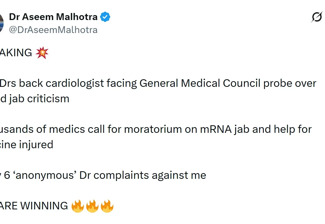
Task: Click the "ARE WINNING" text
Action: pyautogui.click(x=34, y=206)
